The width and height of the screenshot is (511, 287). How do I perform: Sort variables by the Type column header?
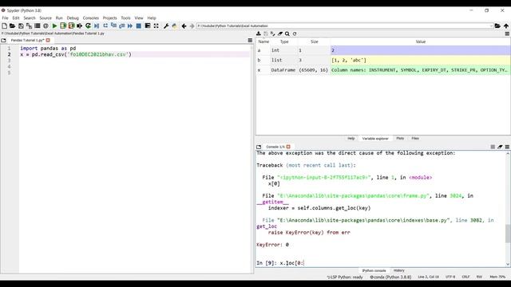[284, 41]
